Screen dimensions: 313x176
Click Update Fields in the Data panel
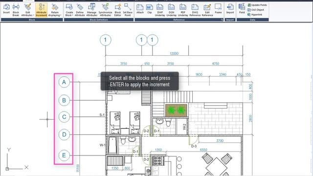coord(257,5)
